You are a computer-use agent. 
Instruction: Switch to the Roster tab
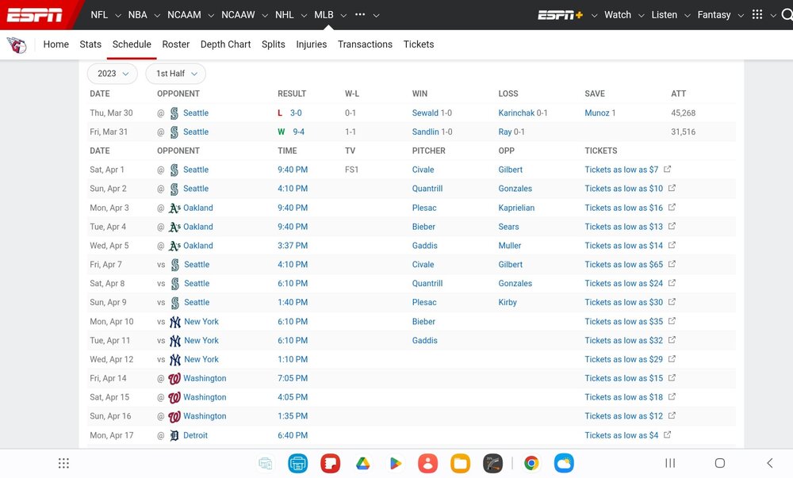coord(176,44)
